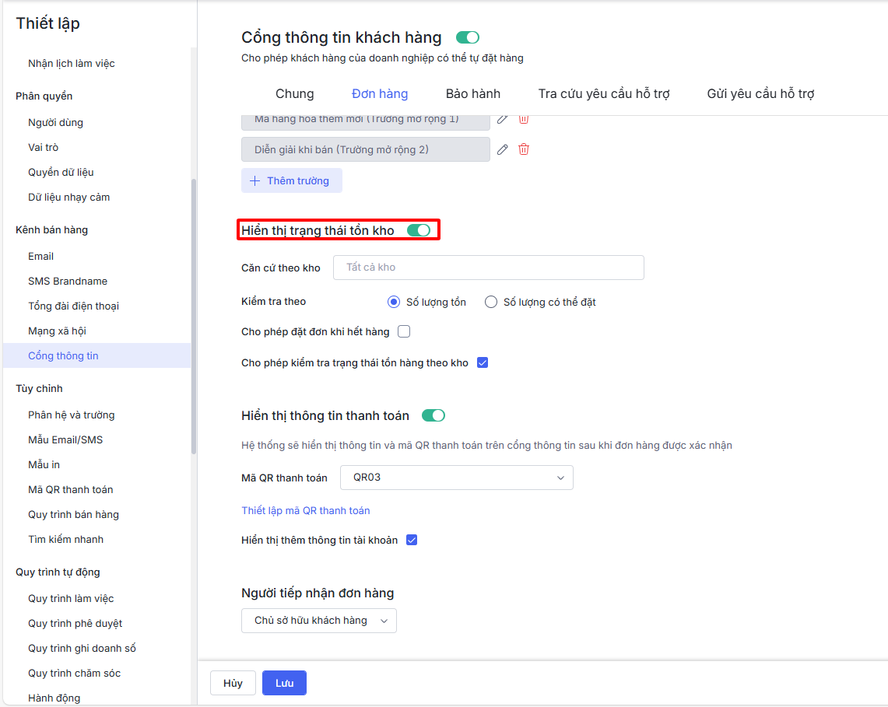Image resolution: width=888 pixels, height=707 pixels.
Task: Select 'Số lượng có thể đặt' radio option
Action: pyautogui.click(x=491, y=302)
